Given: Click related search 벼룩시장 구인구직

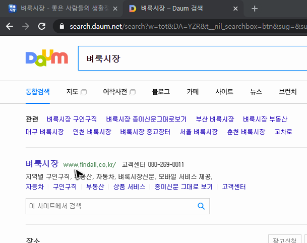Looking at the screenshot, I should (x=72, y=119).
